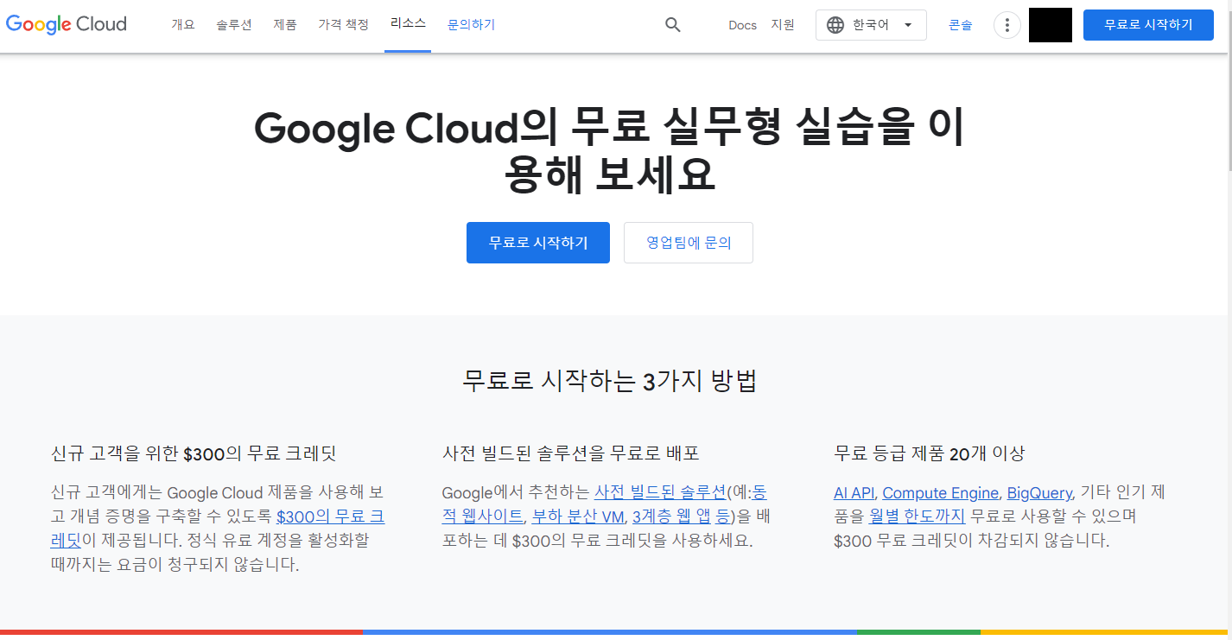Open the 월별 한도까지 link
This screenshot has height=640, width=1232.
pos(918,516)
